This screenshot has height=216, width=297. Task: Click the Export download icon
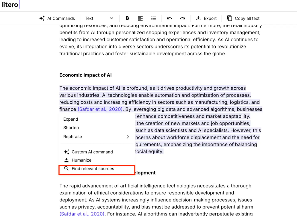pos(198,18)
